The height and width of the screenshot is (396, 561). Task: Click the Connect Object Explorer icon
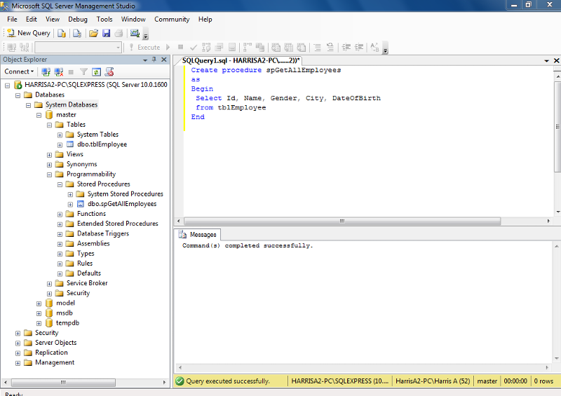coord(46,72)
